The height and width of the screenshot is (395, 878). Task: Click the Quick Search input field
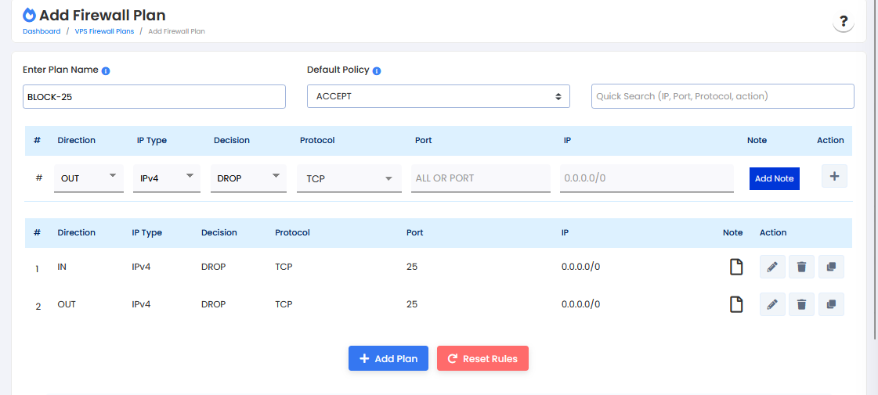coord(722,96)
